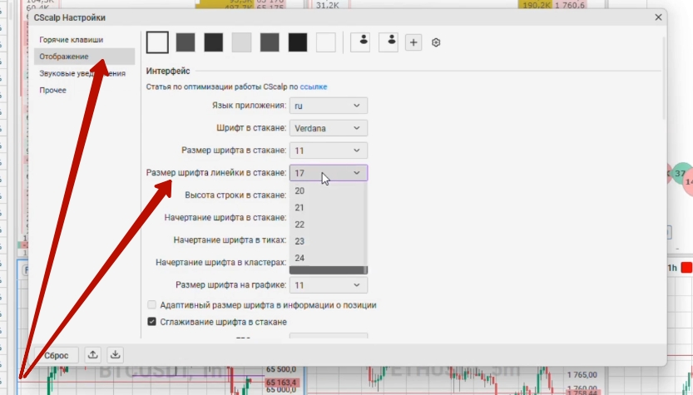The image size is (693, 395).
Task: Enable Адаптивный размер шрифта в информации о позиции checkbox
Action: coord(151,305)
